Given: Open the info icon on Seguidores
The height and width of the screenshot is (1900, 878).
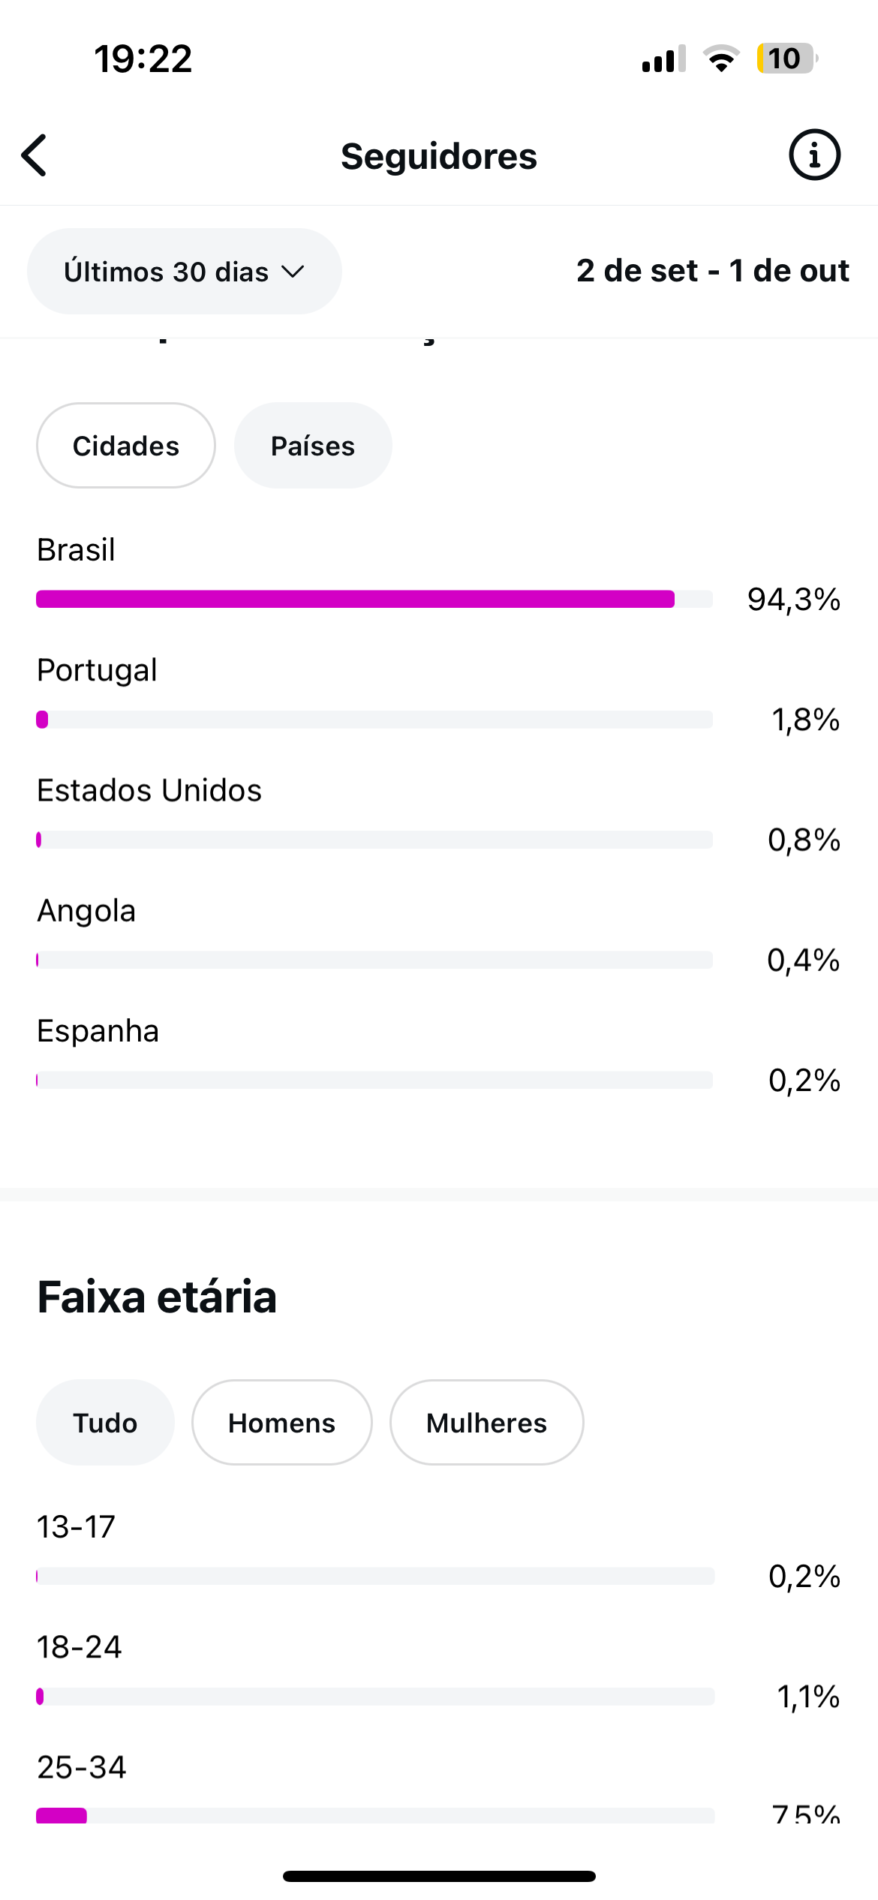Looking at the screenshot, I should point(814,155).
